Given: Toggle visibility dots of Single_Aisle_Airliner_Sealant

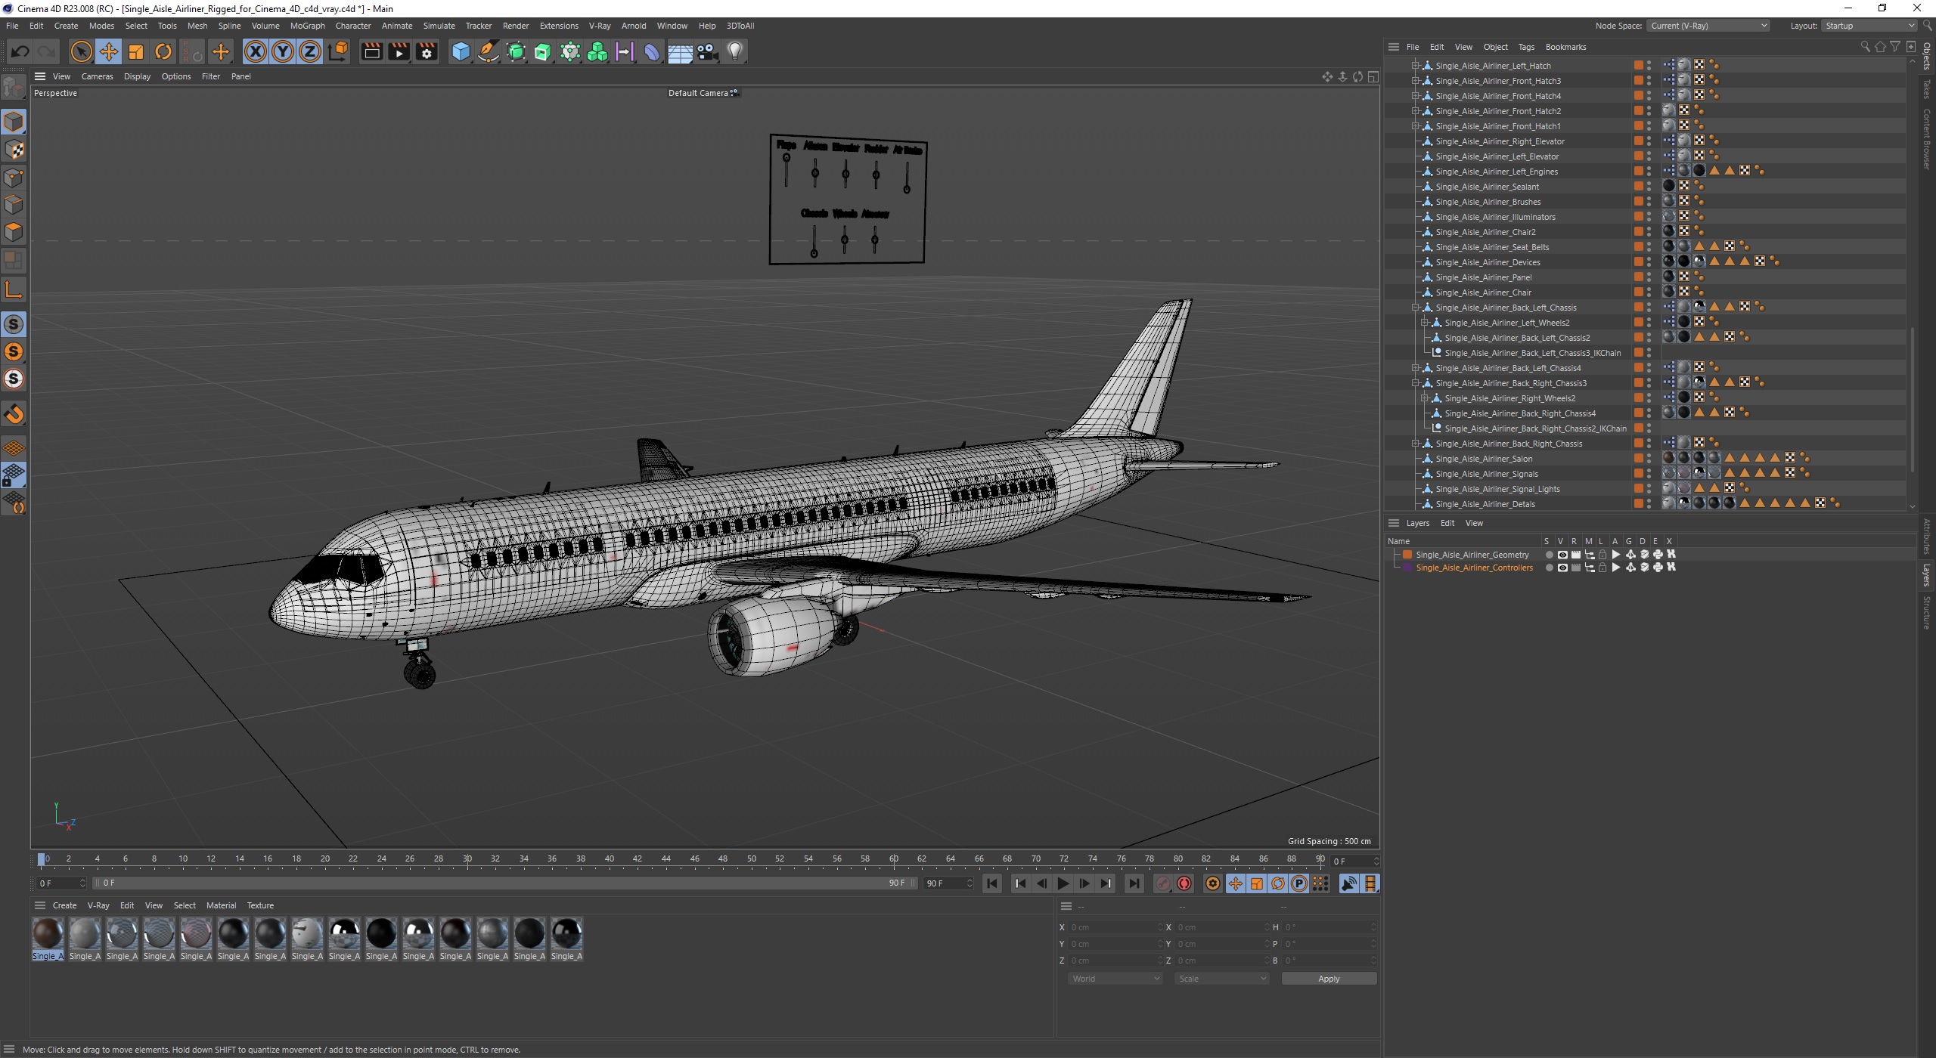Looking at the screenshot, I should (1649, 187).
